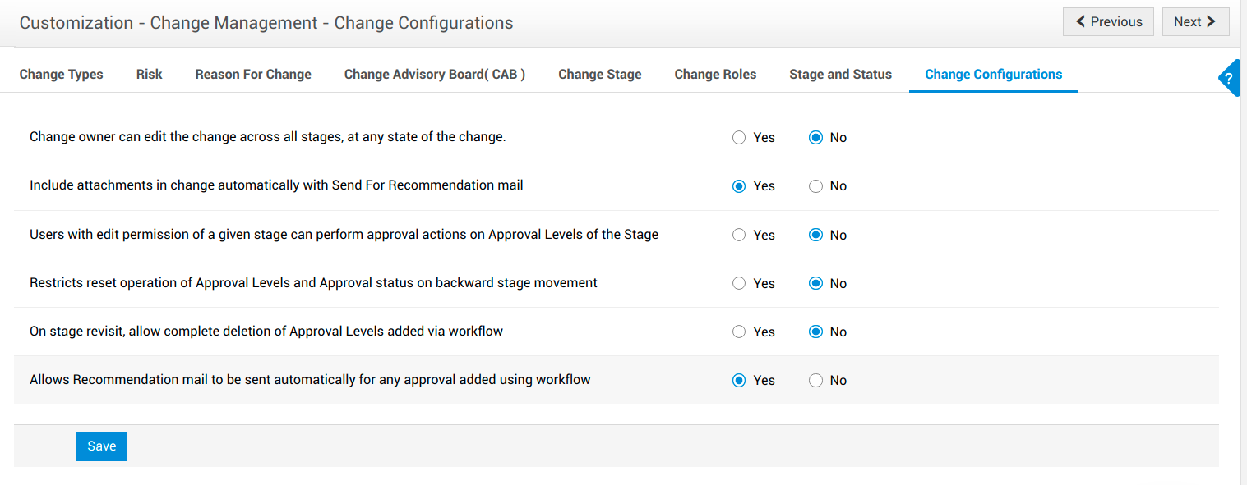This screenshot has width=1247, height=485.
Task: Select Yes for restricts reset operation
Action: [739, 283]
